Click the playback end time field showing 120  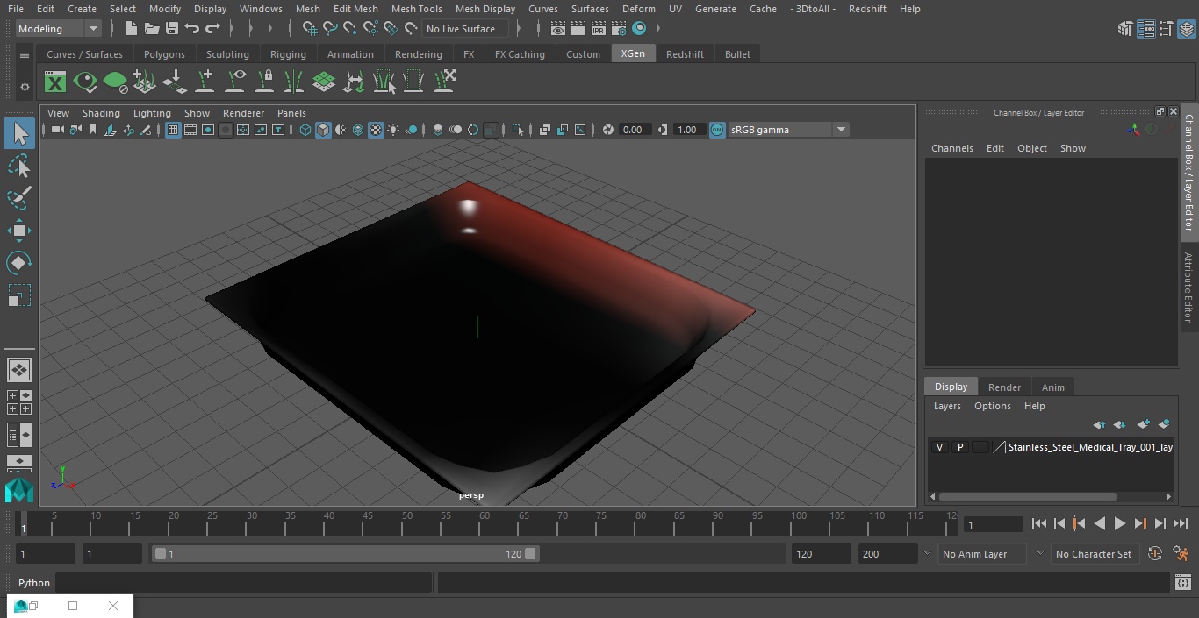coord(821,554)
